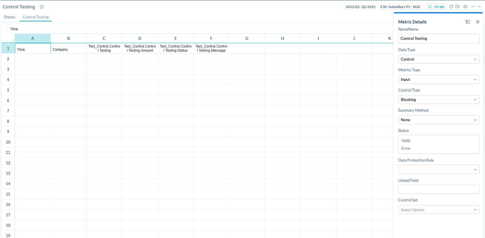Click the folder upload icon
This screenshot has width=485, height=238.
coord(457,7)
